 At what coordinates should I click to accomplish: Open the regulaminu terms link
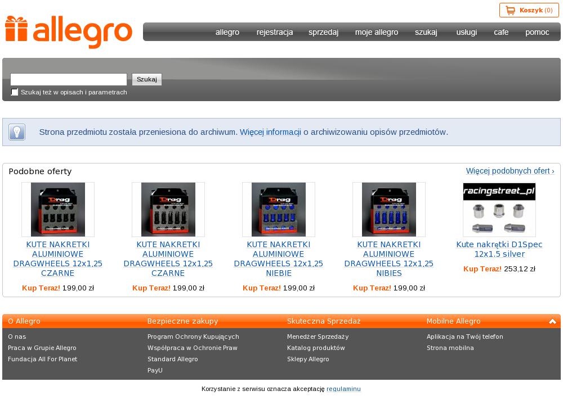coord(343,389)
